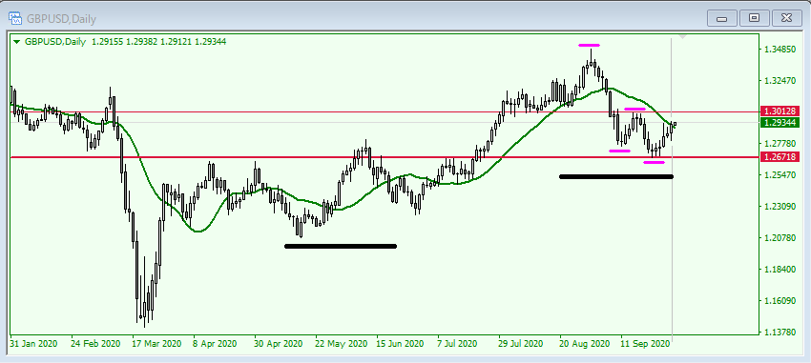The height and width of the screenshot is (363, 811).
Task: Close the GBPUSD,Daily chart window
Action: tap(787, 19)
